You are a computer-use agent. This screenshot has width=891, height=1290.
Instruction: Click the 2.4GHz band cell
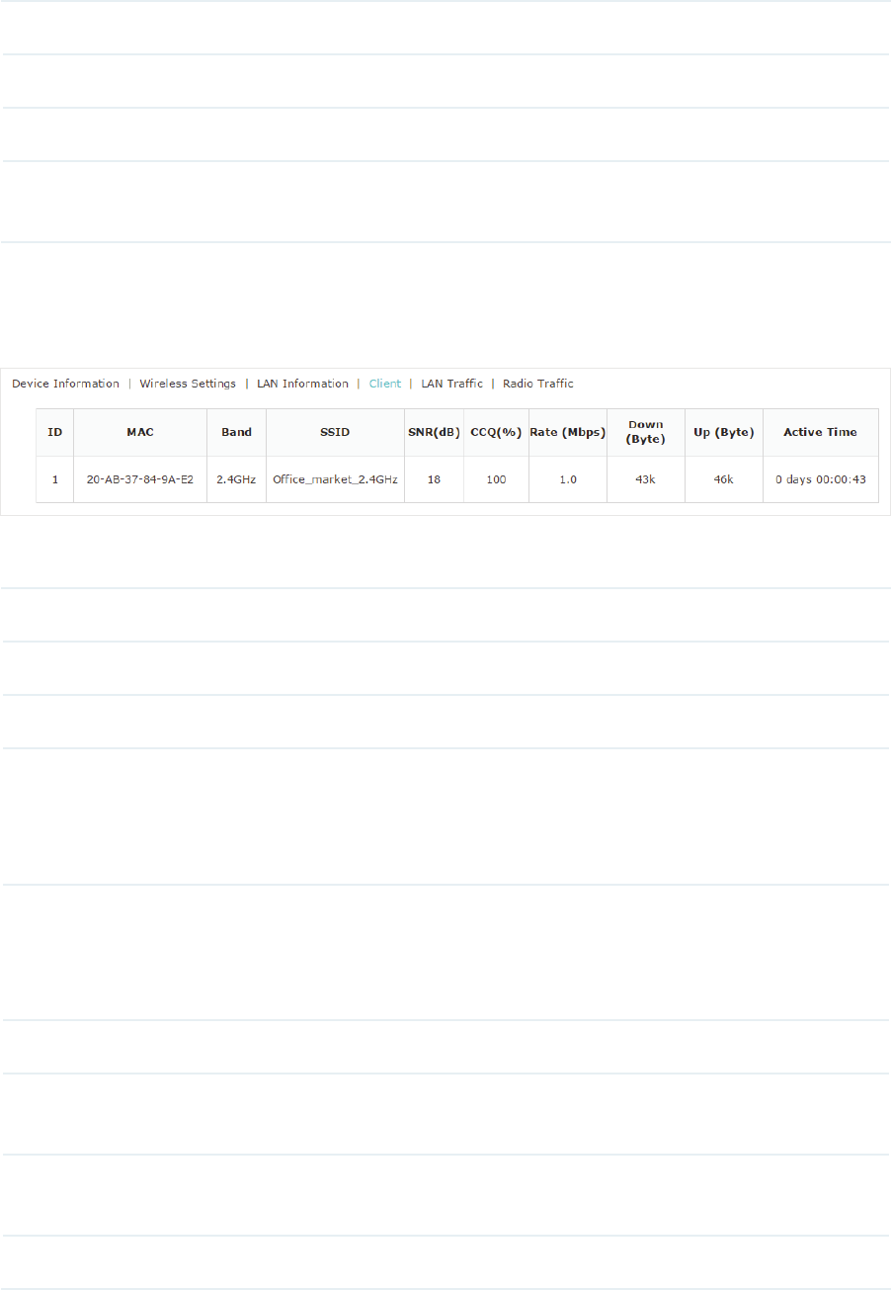(x=237, y=478)
